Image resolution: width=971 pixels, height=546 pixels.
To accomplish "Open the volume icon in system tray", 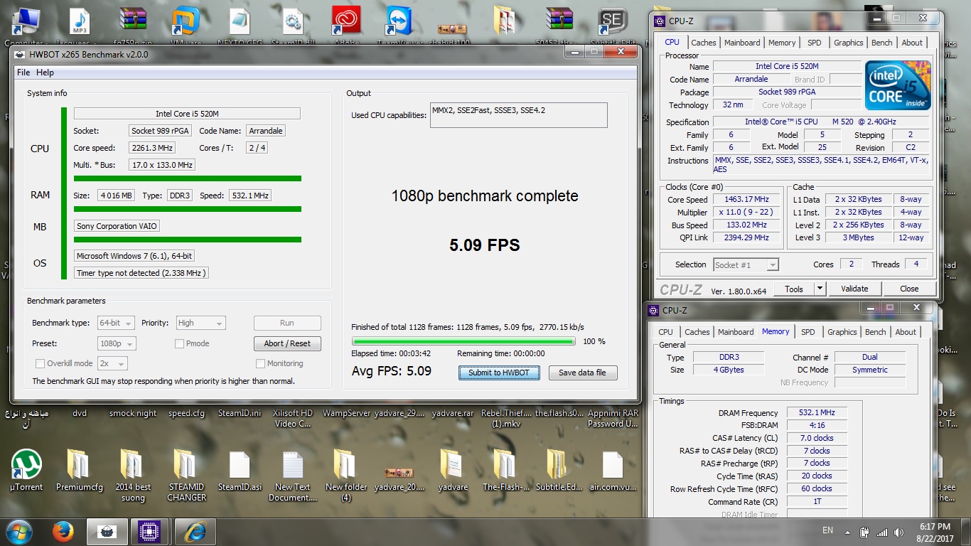I will [x=898, y=532].
